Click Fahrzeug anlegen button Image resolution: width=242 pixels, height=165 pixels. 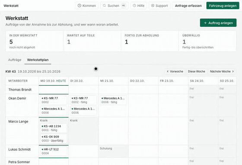coord(223,6)
